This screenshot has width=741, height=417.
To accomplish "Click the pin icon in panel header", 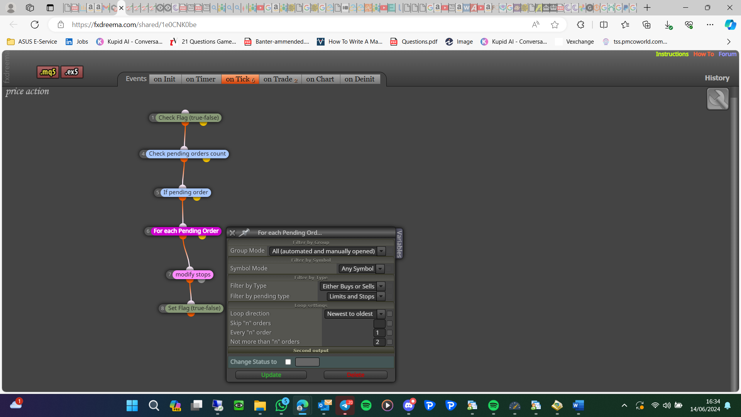I will pos(244,232).
